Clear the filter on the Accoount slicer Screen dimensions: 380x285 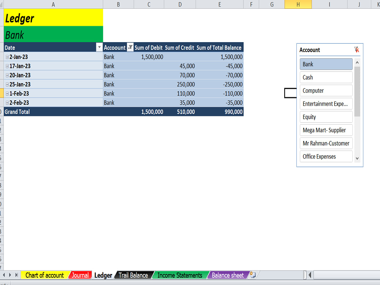tap(356, 49)
